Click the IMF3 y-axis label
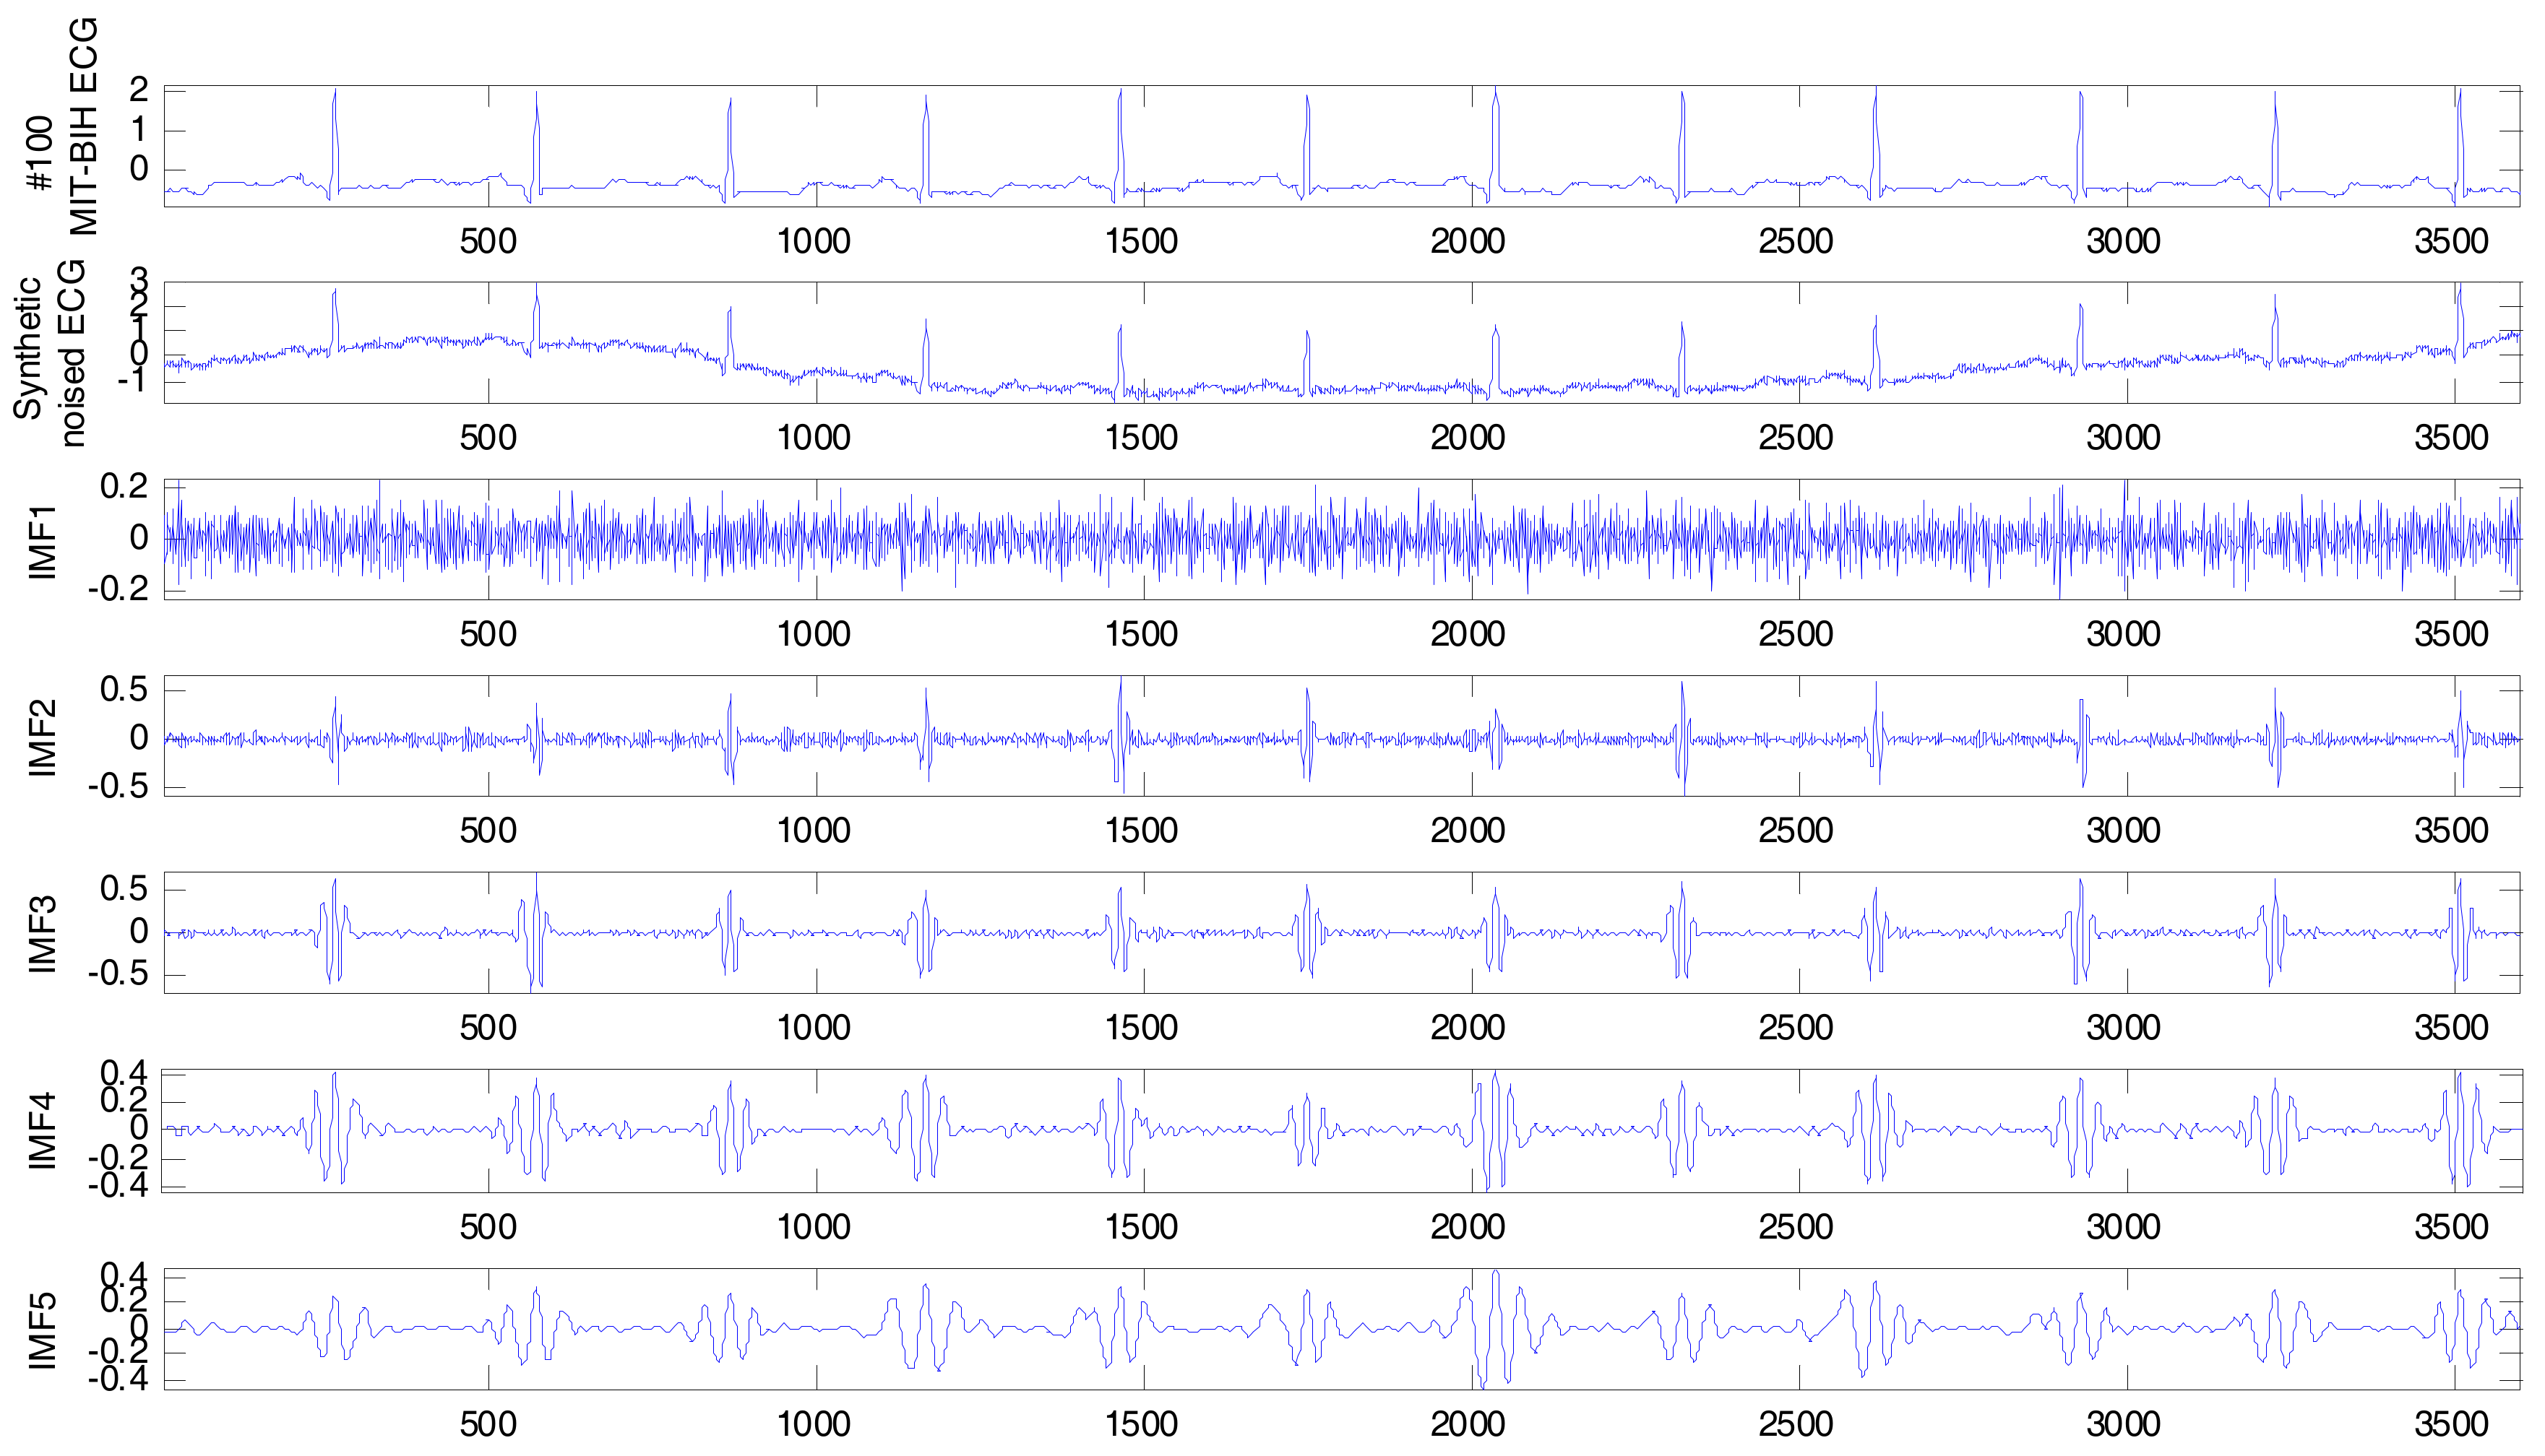2545x1456 pixels. click(42, 934)
